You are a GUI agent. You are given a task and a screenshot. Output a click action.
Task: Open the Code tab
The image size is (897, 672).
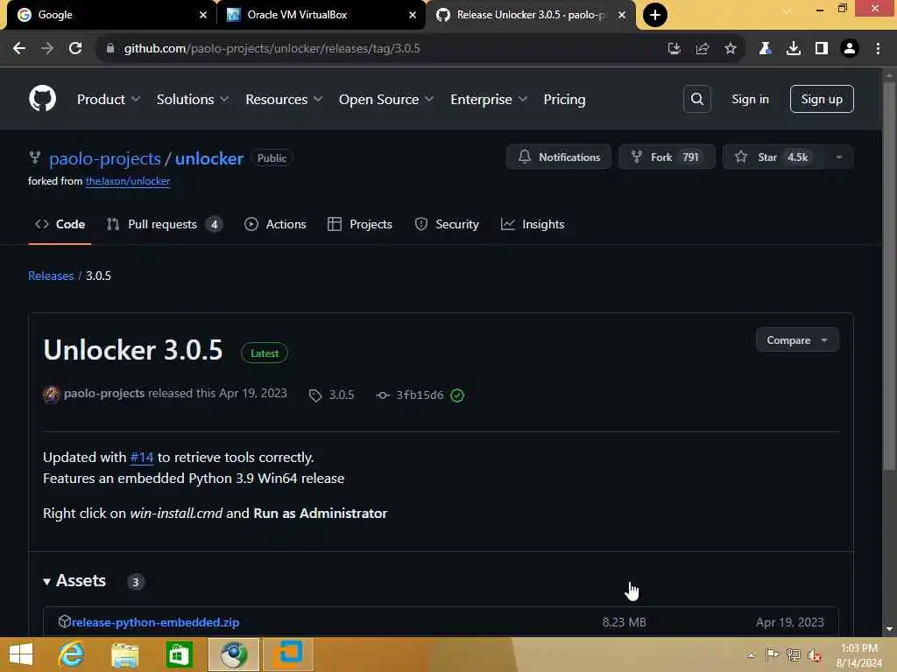coord(60,224)
